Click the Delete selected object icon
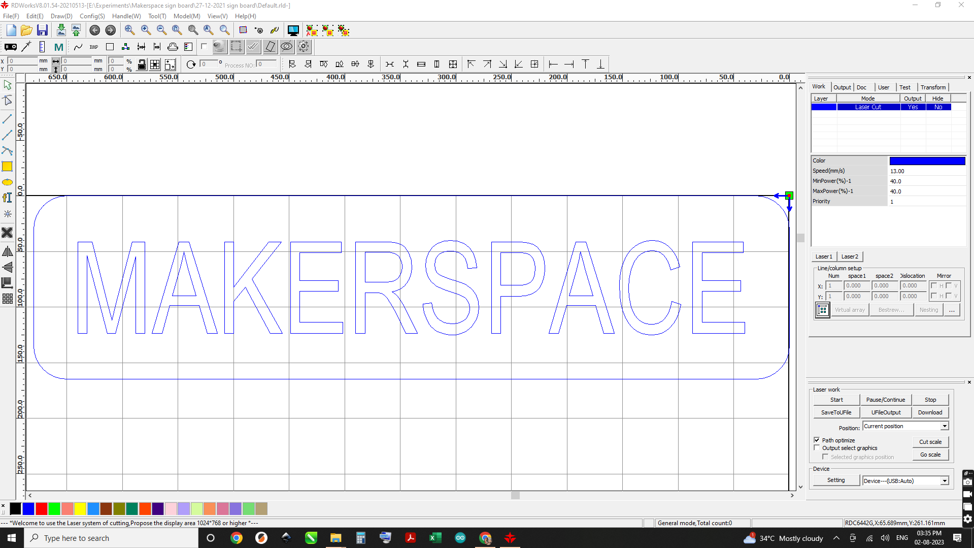Viewport: 974px width, 548px height. (7, 233)
